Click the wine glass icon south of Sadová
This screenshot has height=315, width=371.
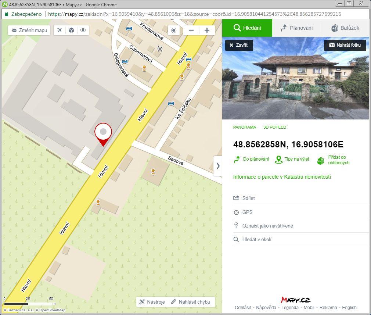pos(153,172)
